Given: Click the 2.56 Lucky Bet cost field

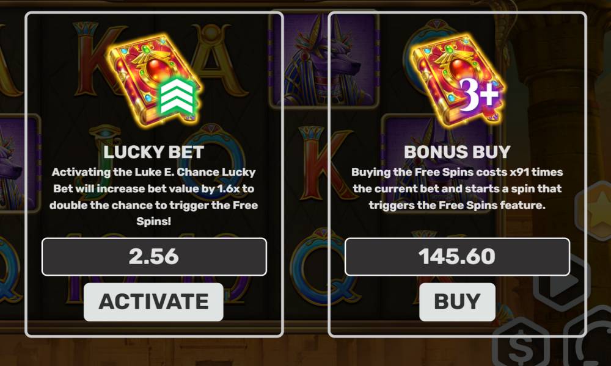Looking at the screenshot, I should [154, 257].
